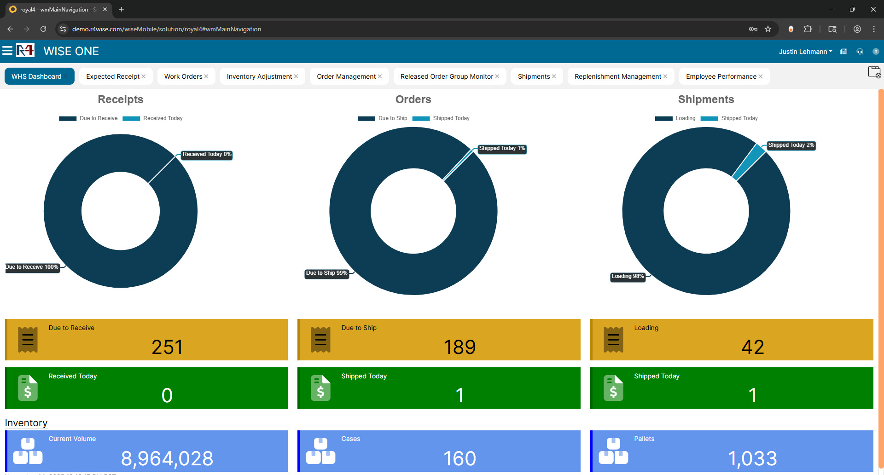Screen dimensions: 884x475
Task: Toggle Loading legend in Shipments chart
Action: coord(675,118)
